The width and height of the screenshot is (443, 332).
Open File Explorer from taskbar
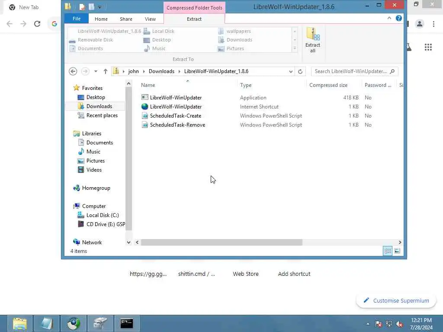coord(20,323)
